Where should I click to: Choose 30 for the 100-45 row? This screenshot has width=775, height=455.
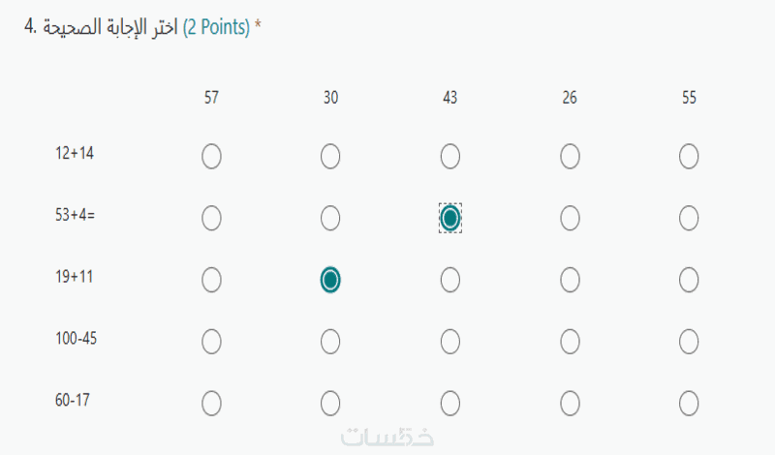[330, 341]
